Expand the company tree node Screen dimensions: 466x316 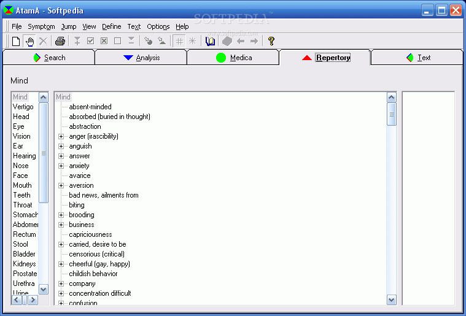pos(61,283)
